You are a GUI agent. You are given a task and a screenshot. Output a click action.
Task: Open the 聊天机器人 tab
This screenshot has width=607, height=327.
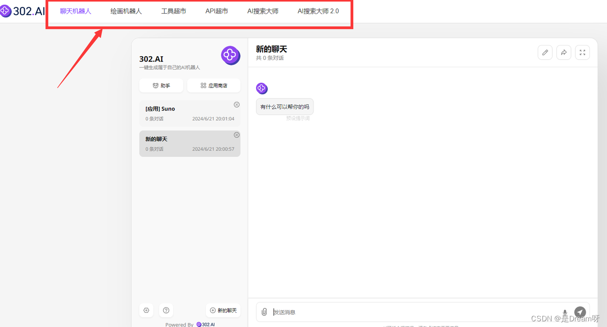pyautogui.click(x=75, y=11)
